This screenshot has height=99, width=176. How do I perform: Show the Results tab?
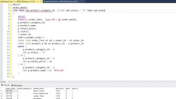[5, 85]
